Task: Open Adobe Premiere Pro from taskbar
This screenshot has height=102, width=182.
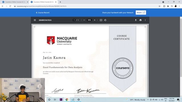Action: click(61, 99)
